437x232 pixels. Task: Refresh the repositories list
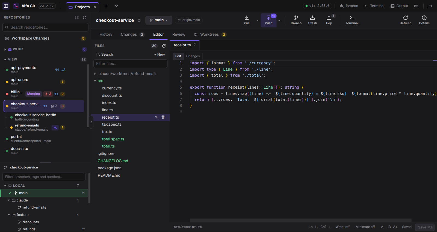(85, 17)
